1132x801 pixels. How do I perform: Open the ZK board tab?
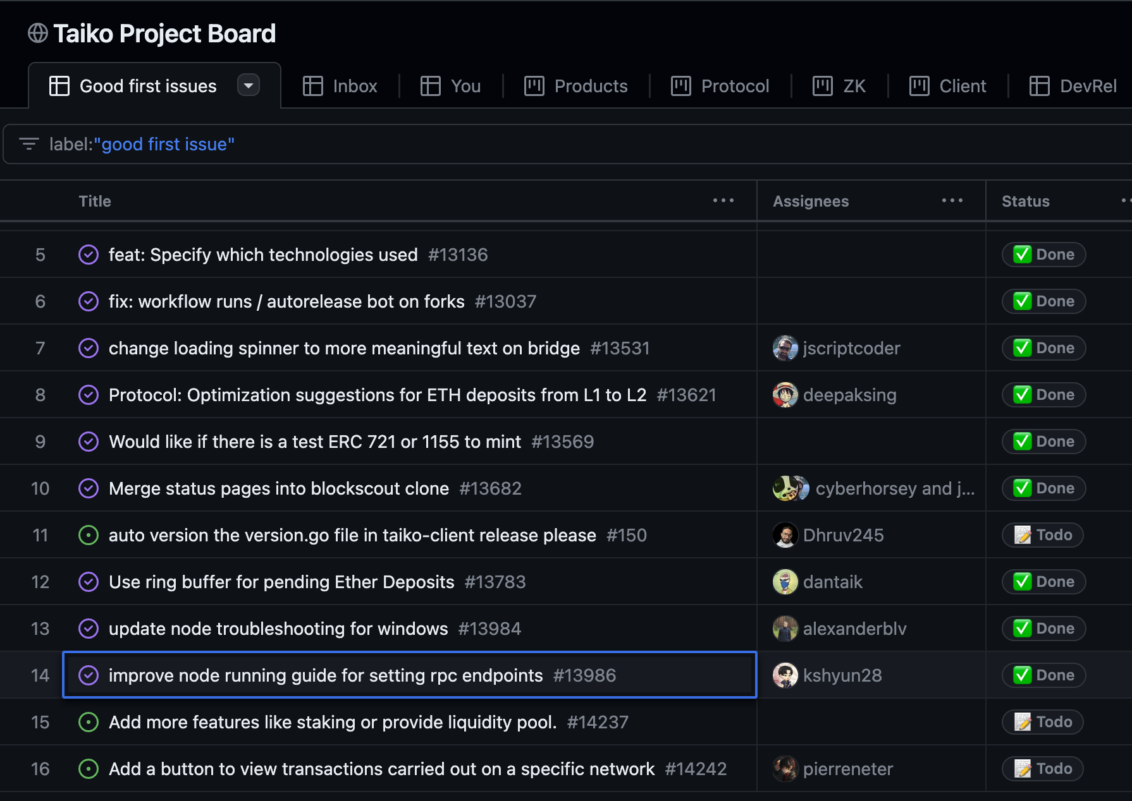tap(839, 86)
